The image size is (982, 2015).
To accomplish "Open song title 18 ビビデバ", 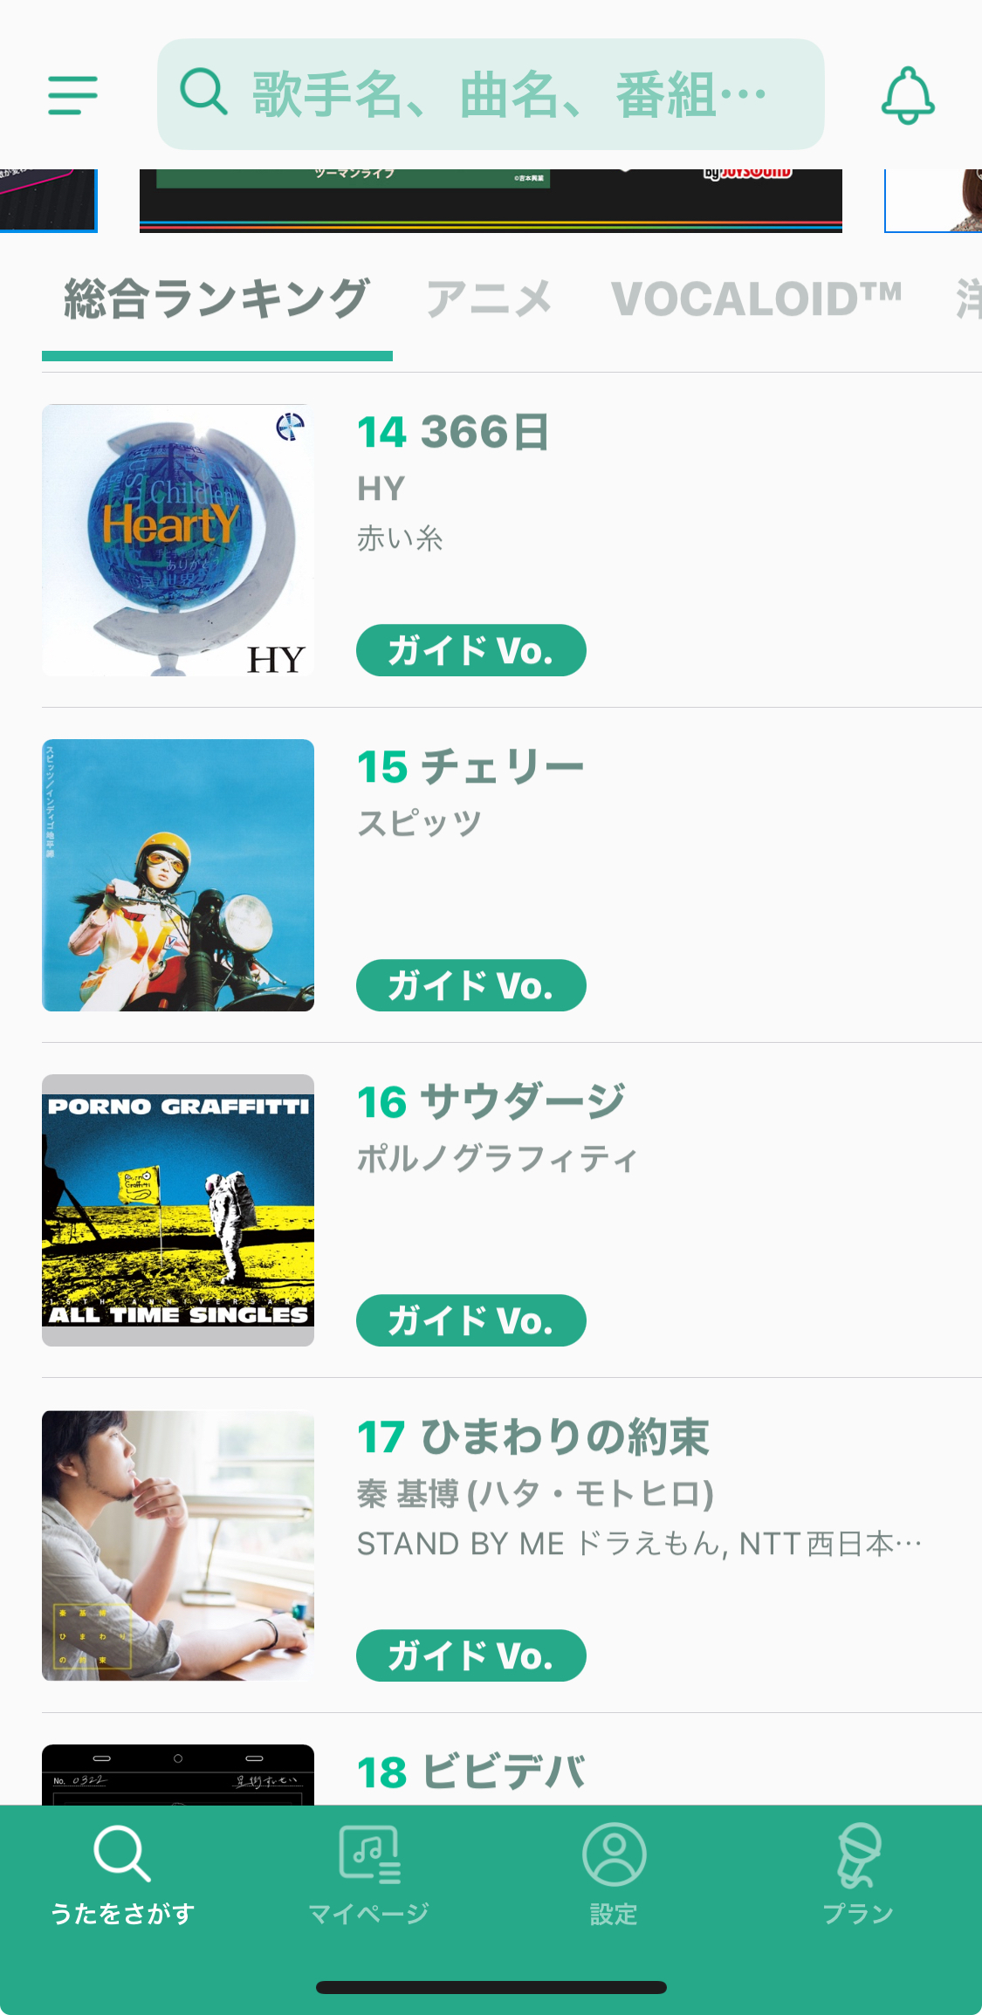I will pos(471,1772).
